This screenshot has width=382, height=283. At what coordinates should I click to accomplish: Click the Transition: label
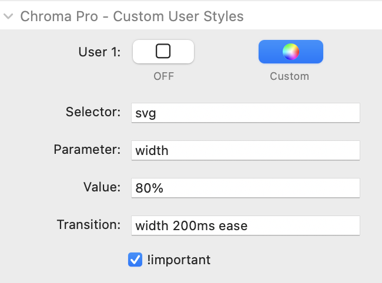pyautogui.click(x=89, y=224)
